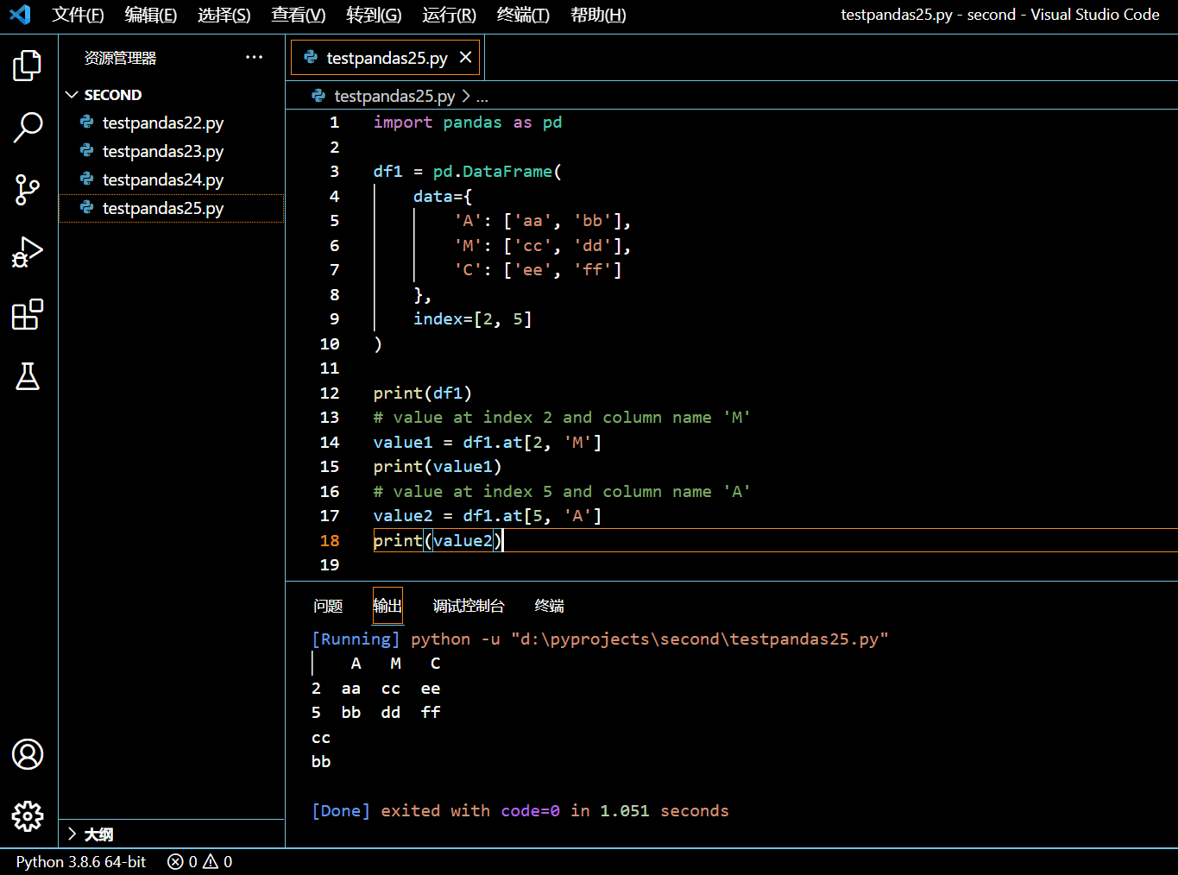Click the 'df1 = pd.DataFrame(' line
The image size is (1178, 875).
(x=468, y=172)
